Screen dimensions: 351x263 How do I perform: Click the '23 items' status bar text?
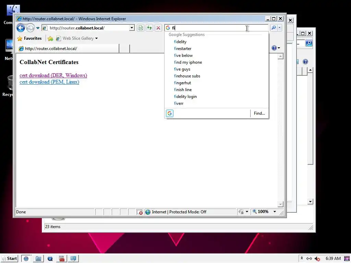52,227
